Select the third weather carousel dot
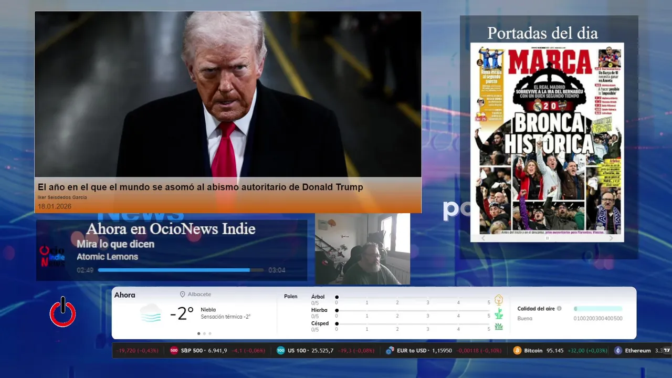 point(210,333)
